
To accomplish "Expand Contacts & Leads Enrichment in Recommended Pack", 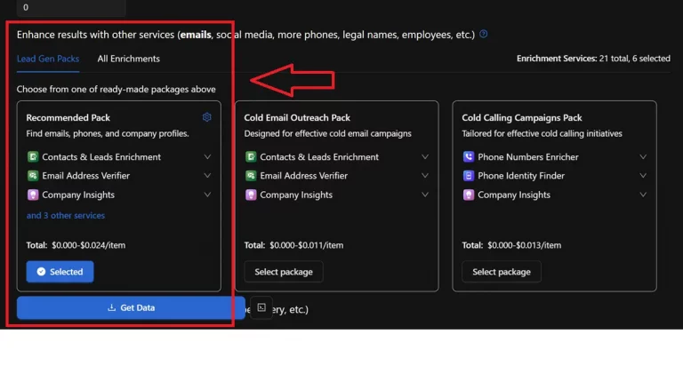I will tap(207, 157).
